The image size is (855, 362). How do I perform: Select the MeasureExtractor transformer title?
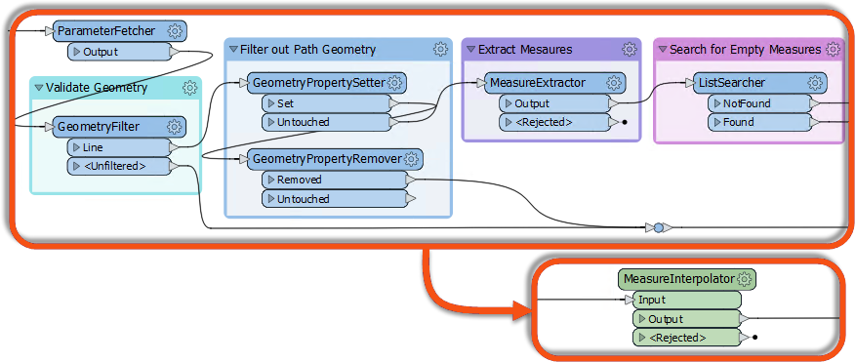coord(538,83)
